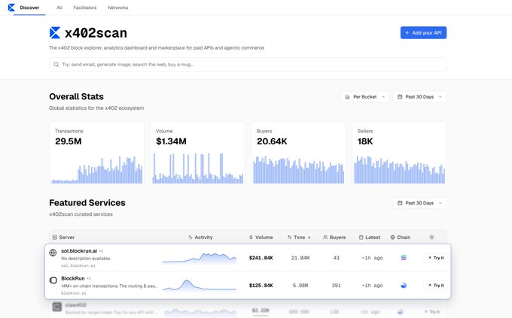Click the $241.04K volume value
The height and width of the screenshot is (318, 512).
click(x=261, y=258)
